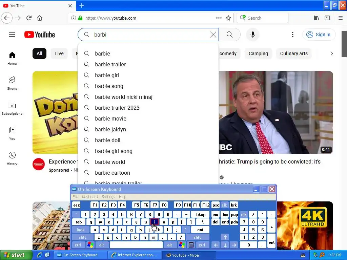Select the All filter chip
347x260 pixels.
click(39, 53)
